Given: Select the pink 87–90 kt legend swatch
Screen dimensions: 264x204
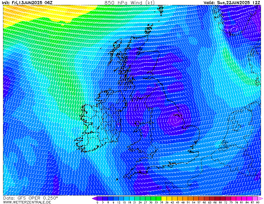Looking at the screenshot, I should point(255,198).
